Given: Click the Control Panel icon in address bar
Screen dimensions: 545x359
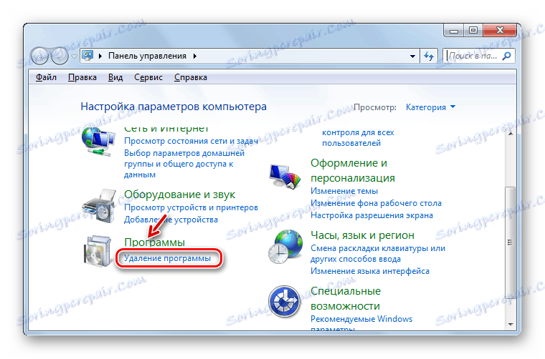Looking at the screenshot, I should [x=87, y=56].
